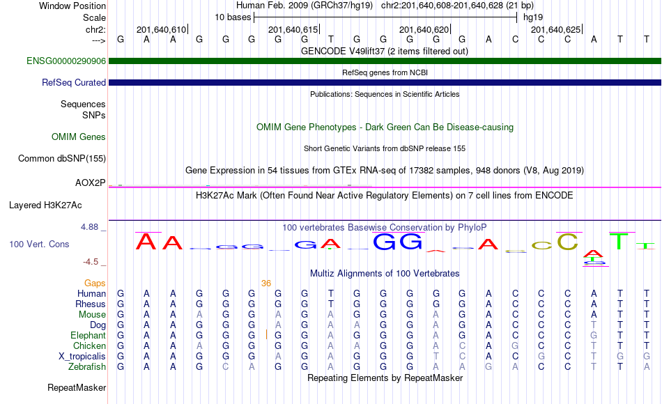Click the Gaps row label
This screenshot has height=404, width=662.
[95, 283]
